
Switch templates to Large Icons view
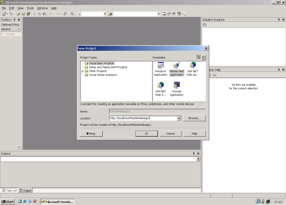click(199, 57)
